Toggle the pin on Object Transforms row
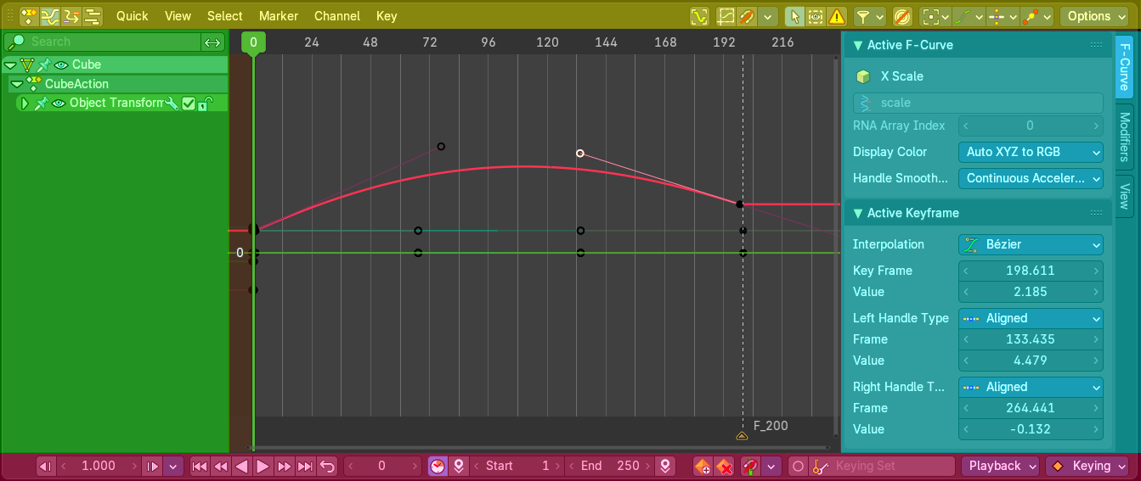1141x481 pixels. pyautogui.click(x=41, y=103)
